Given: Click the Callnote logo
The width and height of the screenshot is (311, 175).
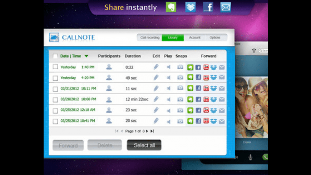Looking at the screenshot, I should 72,37.
